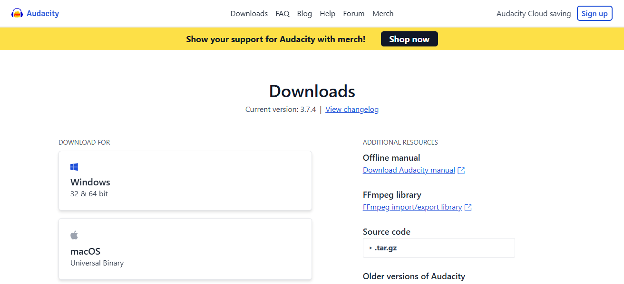Visit the Forum nav item
624x284 pixels.
pos(354,14)
